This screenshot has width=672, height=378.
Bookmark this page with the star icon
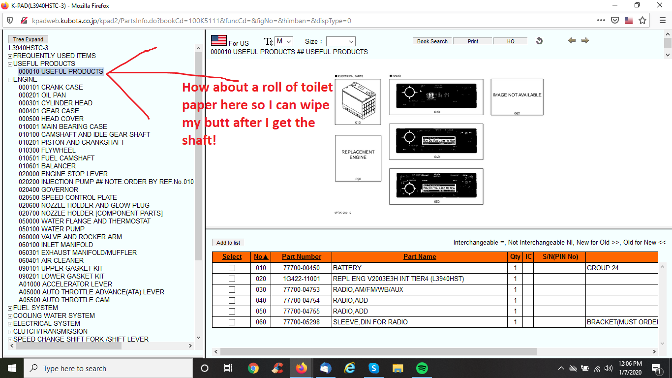[642, 20]
